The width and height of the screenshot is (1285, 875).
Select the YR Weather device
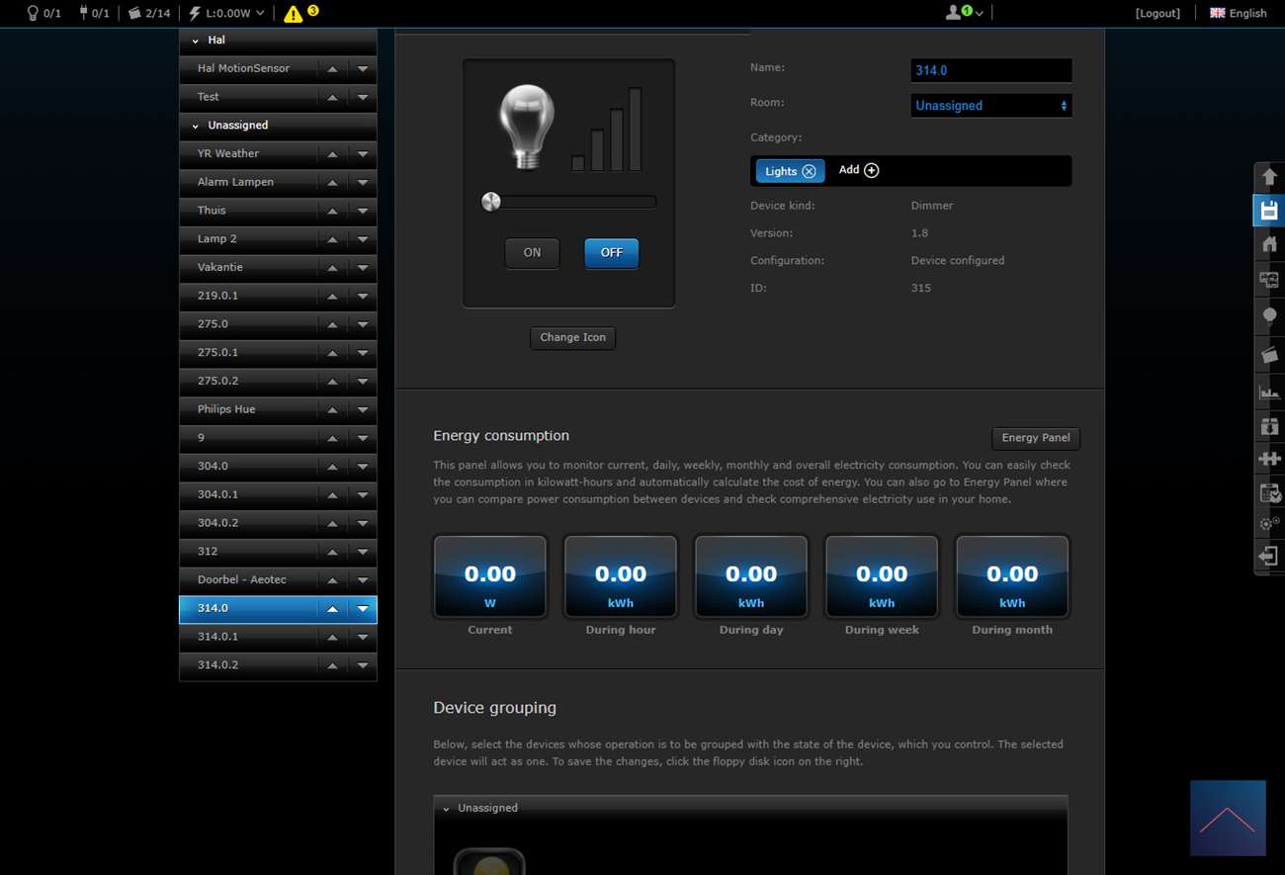pyautogui.click(x=228, y=153)
